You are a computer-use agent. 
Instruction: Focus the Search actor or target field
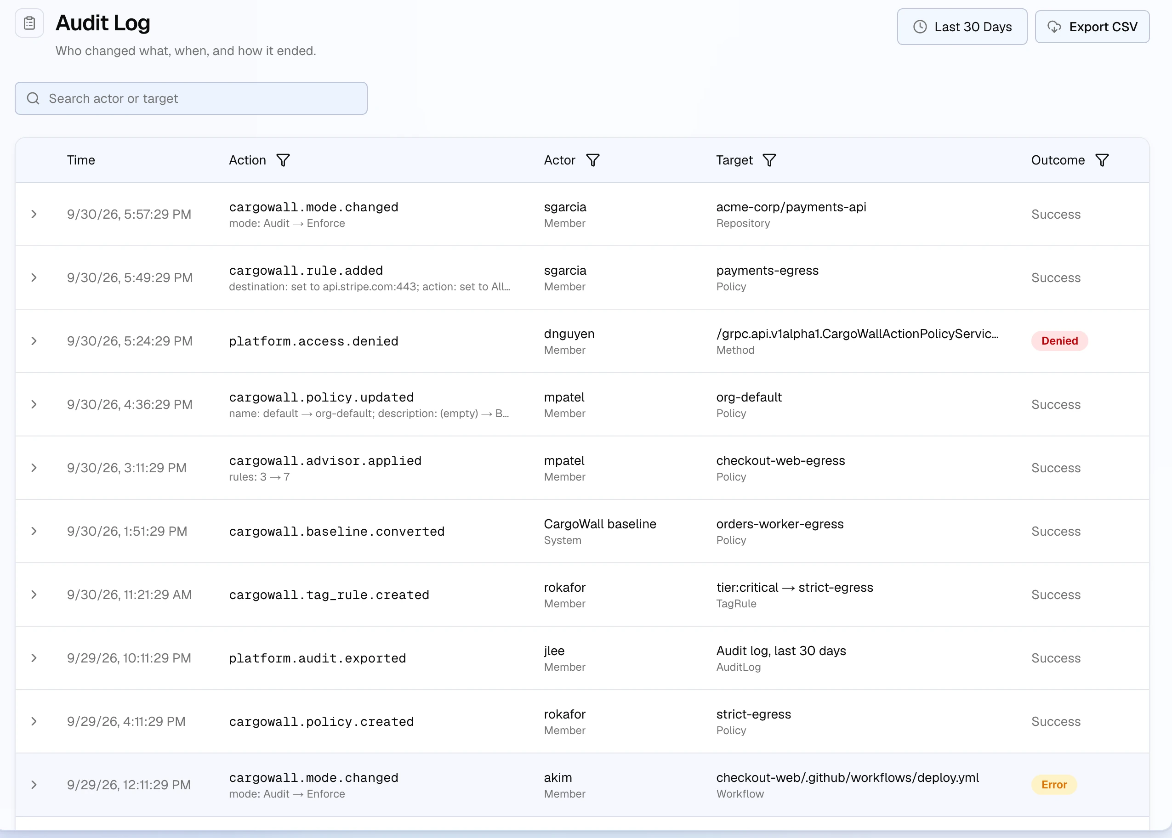[191, 99]
